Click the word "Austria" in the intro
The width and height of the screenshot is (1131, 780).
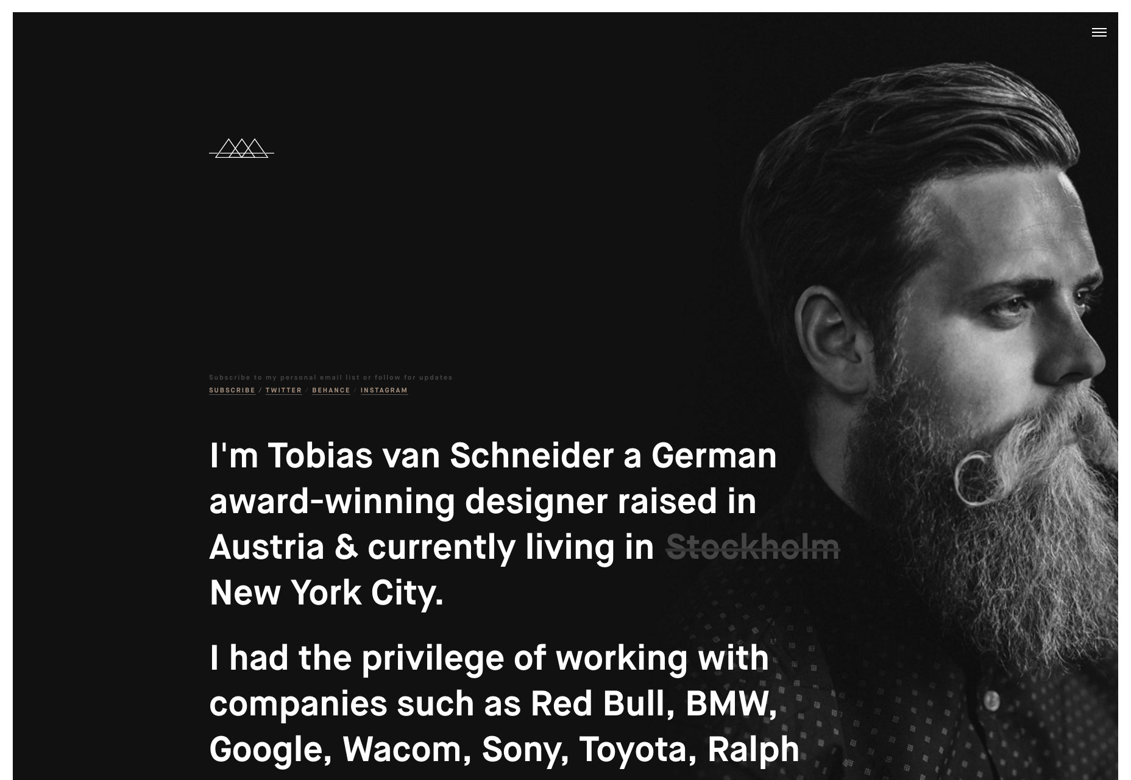click(x=266, y=547)
